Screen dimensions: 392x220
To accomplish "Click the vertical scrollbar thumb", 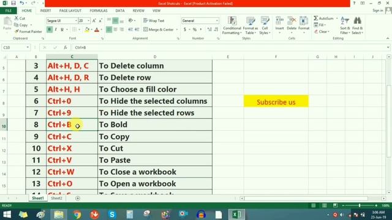I will pos(389,121).
